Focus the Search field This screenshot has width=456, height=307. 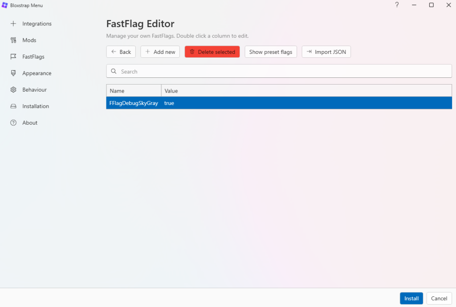click(279, 71)
